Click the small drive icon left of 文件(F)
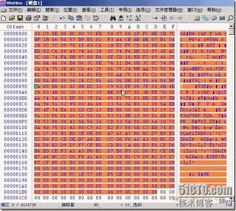 pyautogui.click(x=3, y=10)
